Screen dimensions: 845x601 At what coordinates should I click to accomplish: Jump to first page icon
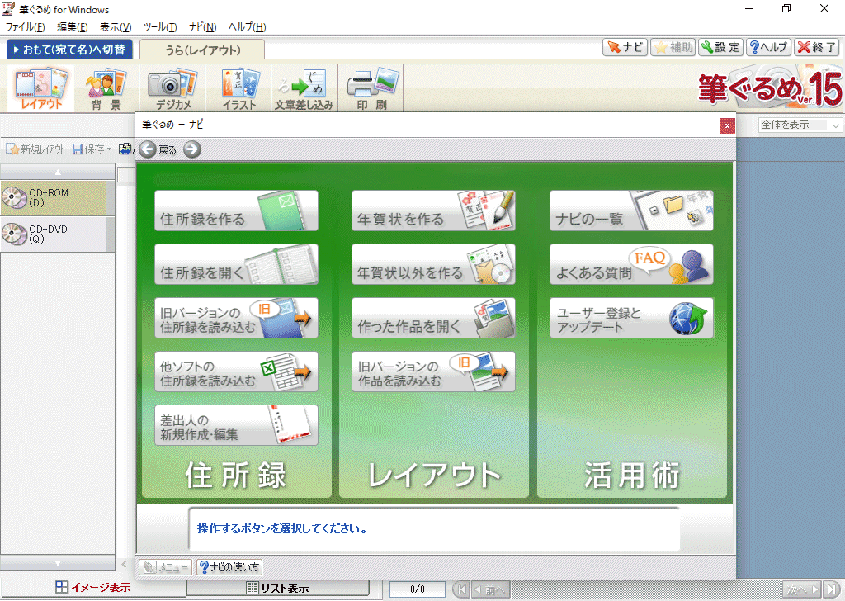(460, 589)
